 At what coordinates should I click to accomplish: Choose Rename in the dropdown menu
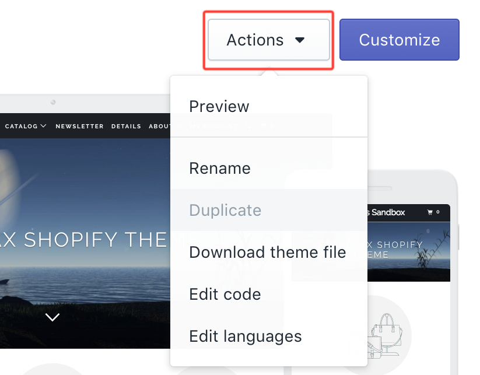click(x=220, y=169)
